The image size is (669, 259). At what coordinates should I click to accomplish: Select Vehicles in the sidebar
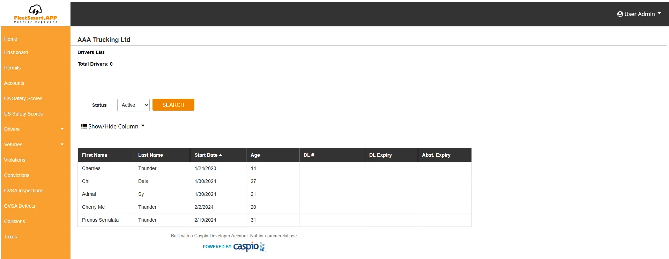13,145
